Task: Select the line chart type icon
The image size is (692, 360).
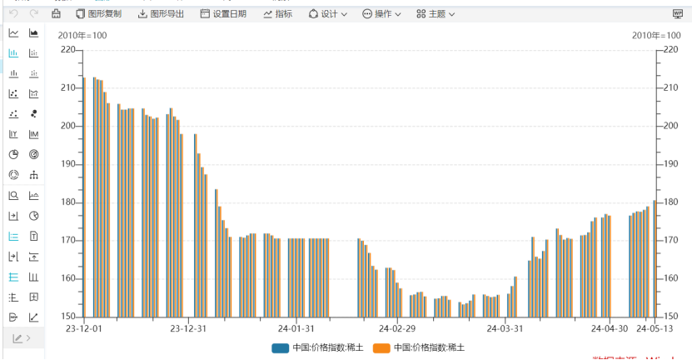Action: tap(13, 33)
